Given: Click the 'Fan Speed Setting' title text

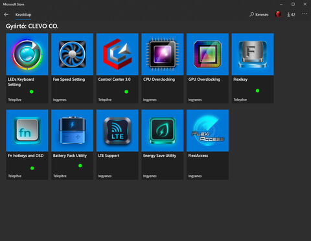Looking at the screenshot, I should coord(69,79).
